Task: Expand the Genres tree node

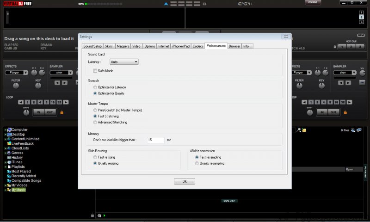Action: [6, 153]
